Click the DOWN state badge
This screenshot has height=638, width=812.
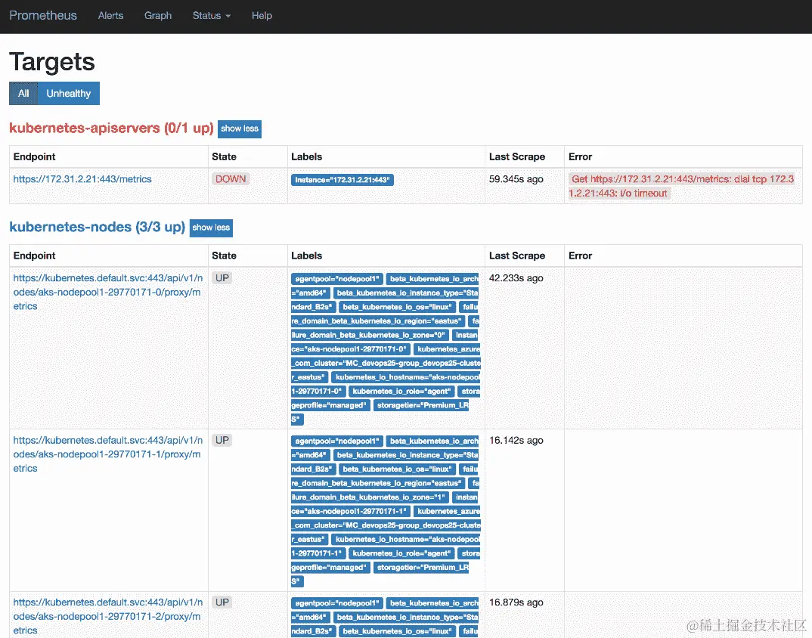[231, 179]
